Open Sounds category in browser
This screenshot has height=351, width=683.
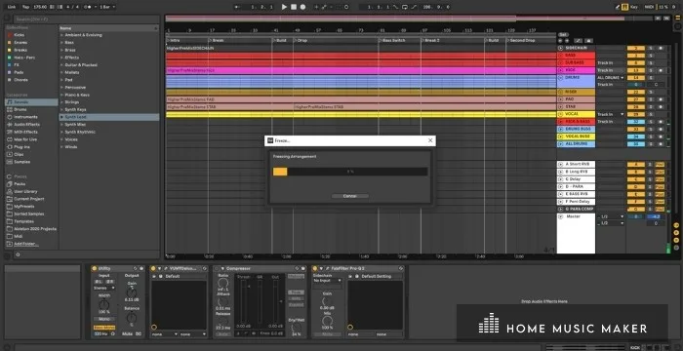(31, 102)
